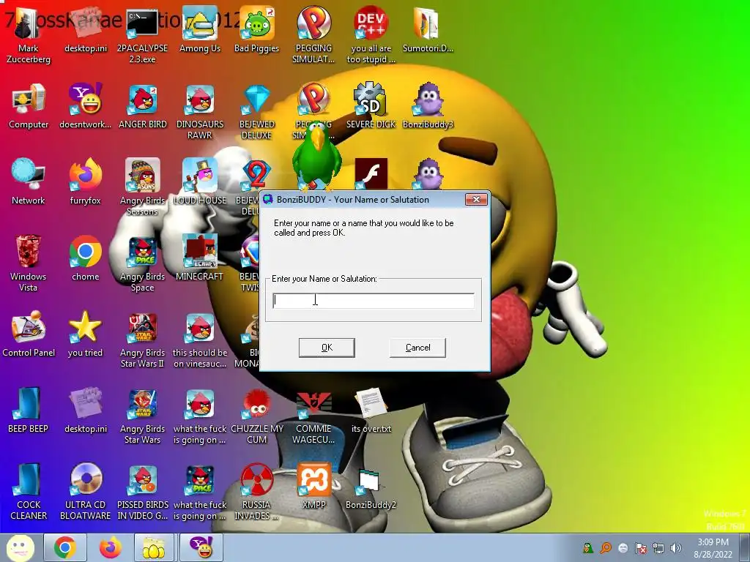Select the Angry Birds Star Wars II shortcut
The image size is (750, 562).
(143, 339)
